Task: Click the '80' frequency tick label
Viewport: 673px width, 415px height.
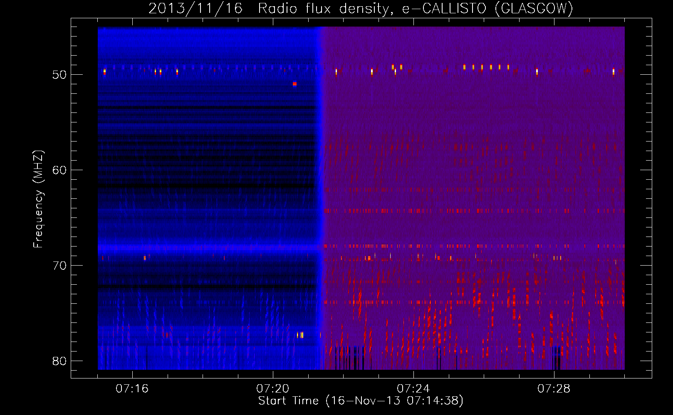Action: click(60, 361)
